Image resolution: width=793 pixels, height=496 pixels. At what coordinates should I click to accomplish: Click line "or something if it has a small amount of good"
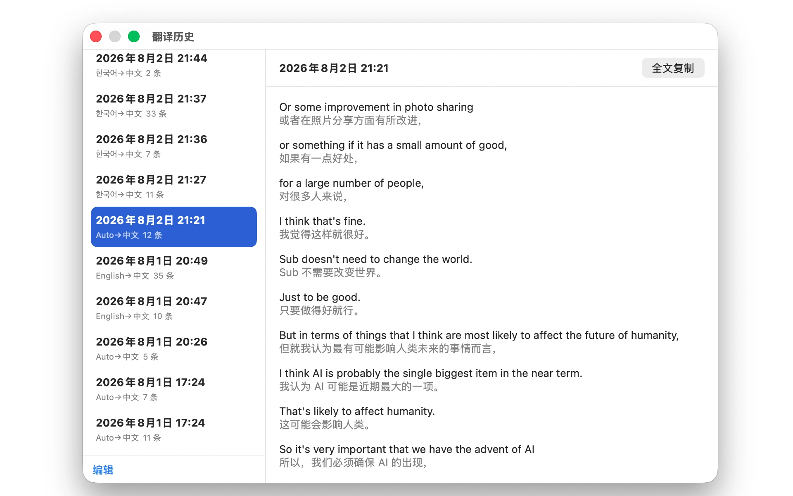[x=393, y=145]
